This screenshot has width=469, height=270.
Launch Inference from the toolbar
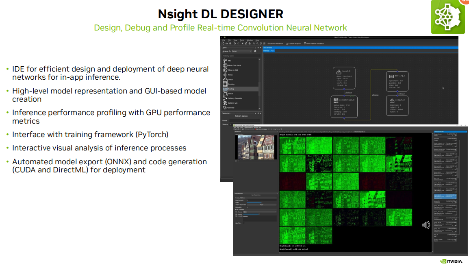pyautogui.click(x=275, y=44)
